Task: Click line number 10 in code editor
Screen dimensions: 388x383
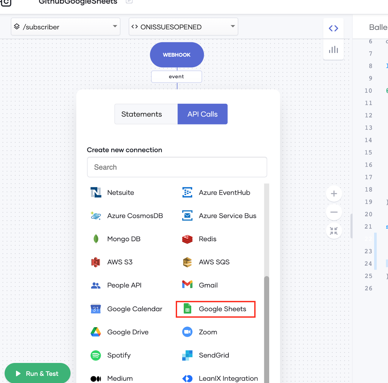Action: (368, 91)
